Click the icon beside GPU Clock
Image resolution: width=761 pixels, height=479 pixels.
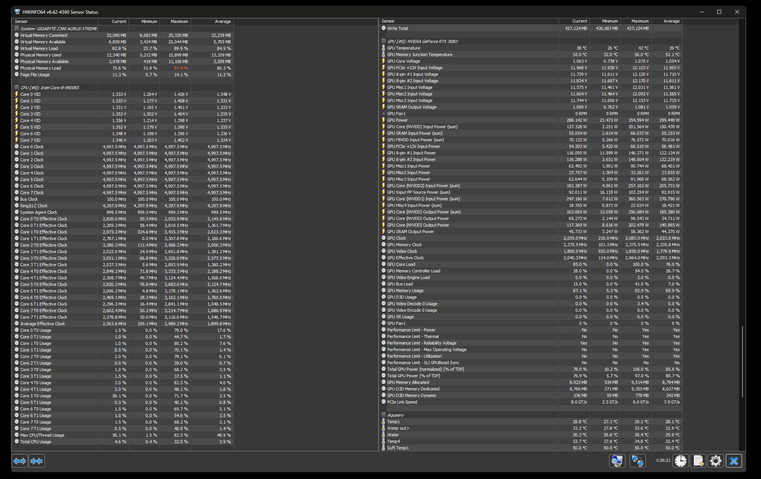[383, 238]
